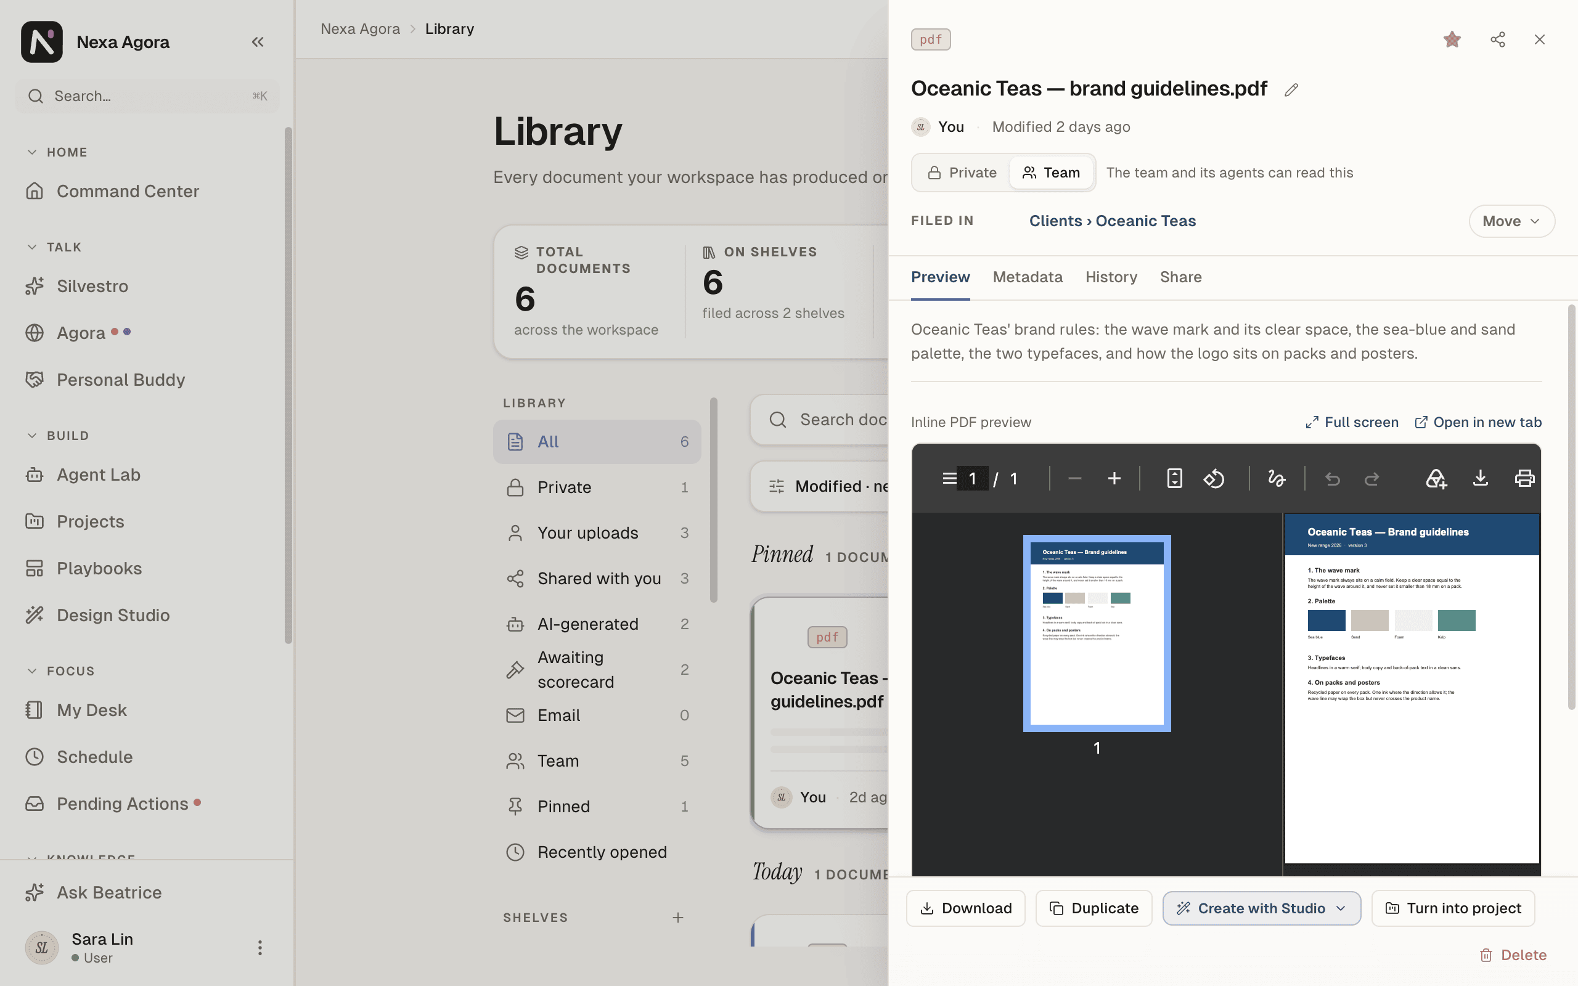Duplicate the document
The width and height of the screenshot is (1578, 986).
(x=1094, y=908)
